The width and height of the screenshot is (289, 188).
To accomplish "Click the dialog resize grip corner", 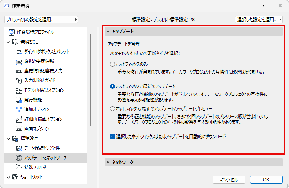I will pyautogui.click(x=286, y=186).
